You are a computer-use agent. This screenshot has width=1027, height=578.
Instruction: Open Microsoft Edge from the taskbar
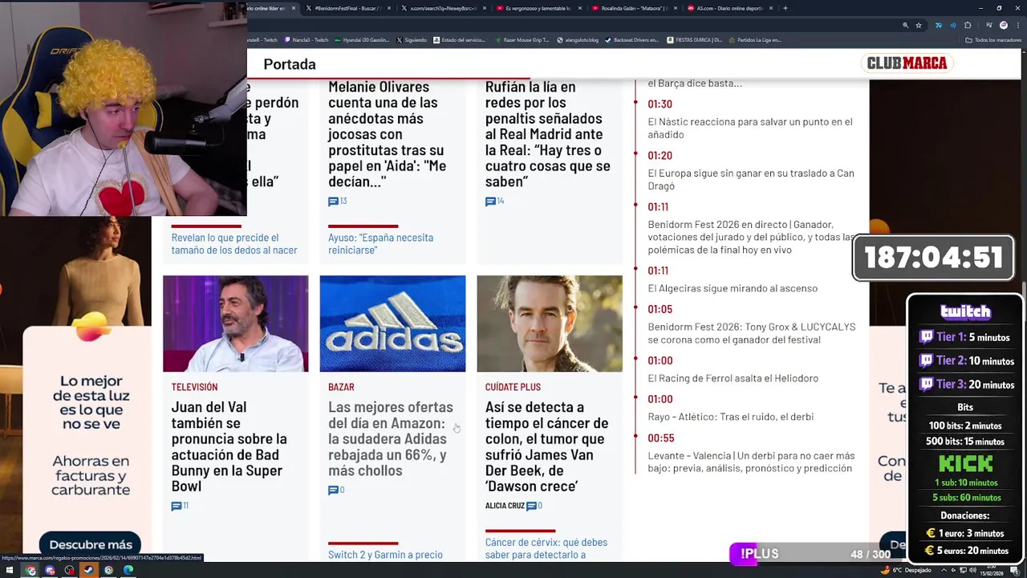click(128, 570)
